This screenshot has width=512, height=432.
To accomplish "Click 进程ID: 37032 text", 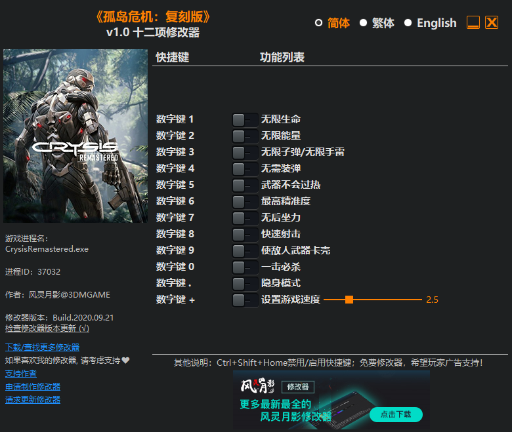I will tap(33, 272).
